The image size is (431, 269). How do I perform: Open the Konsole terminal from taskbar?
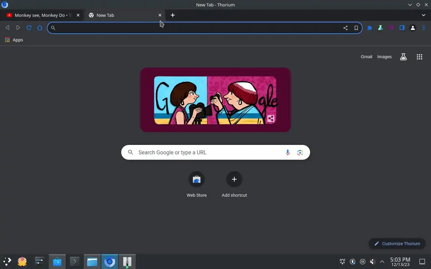point(75,262)
